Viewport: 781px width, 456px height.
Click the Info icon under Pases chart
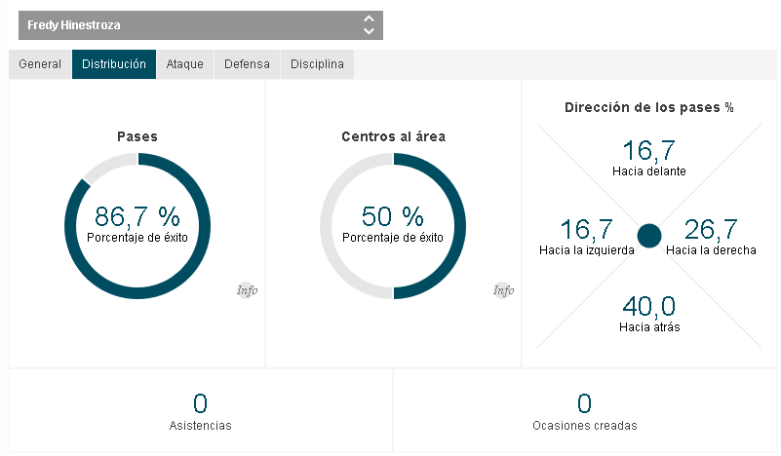click(x=247, y=290)
